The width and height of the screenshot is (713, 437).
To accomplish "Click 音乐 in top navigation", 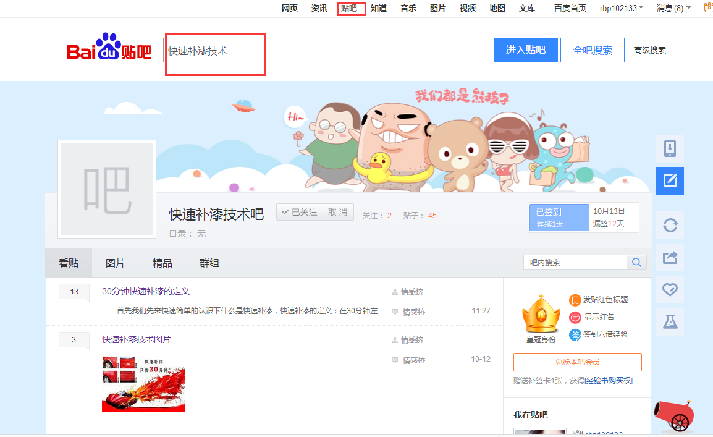I will (x=408, y=8).
